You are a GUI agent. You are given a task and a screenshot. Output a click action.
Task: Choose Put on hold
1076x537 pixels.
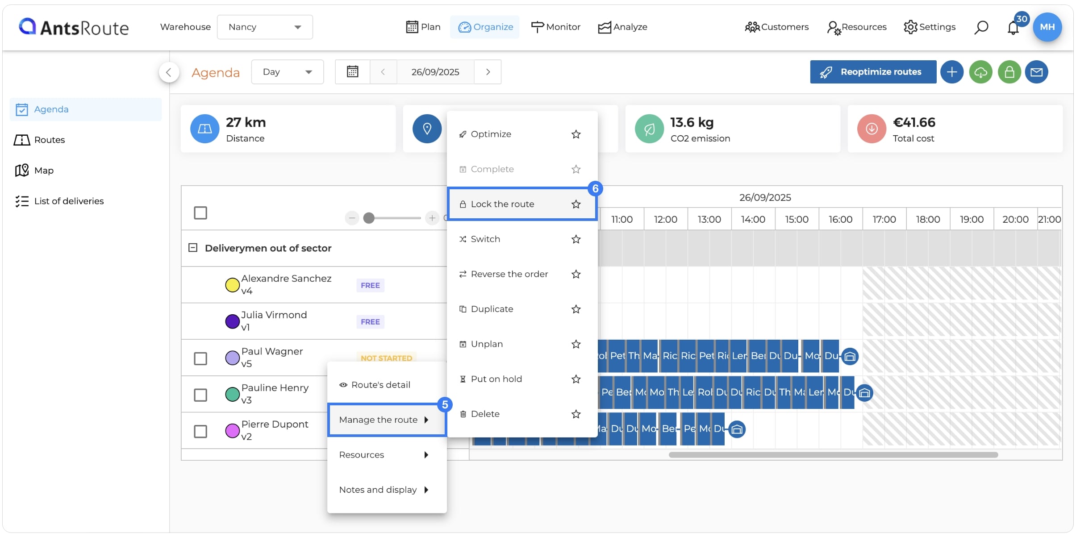[x=521, y=379]
